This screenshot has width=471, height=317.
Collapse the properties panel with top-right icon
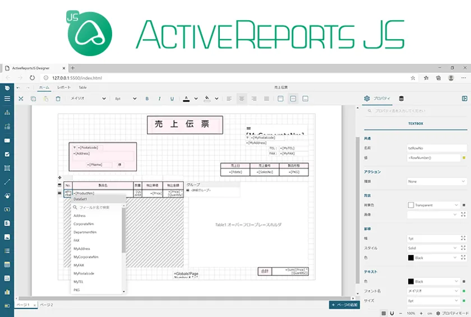pos(464,99)
